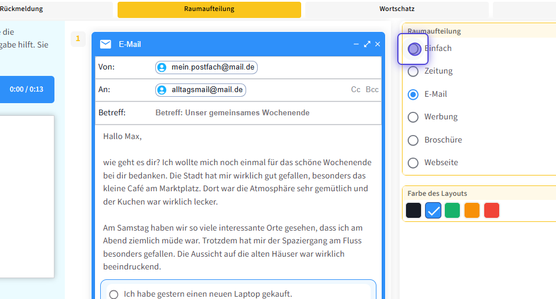
Task: Select the Zeitung layout option
Action: point(413,71)
